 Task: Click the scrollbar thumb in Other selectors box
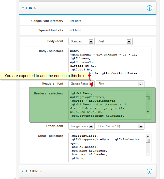[x=148, y=141]
